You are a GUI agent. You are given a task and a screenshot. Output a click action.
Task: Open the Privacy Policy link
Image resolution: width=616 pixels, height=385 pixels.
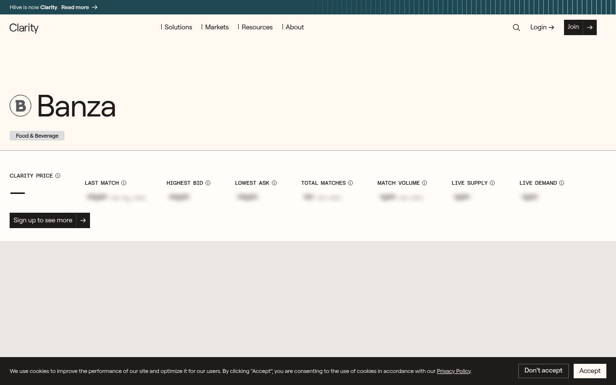454,371
